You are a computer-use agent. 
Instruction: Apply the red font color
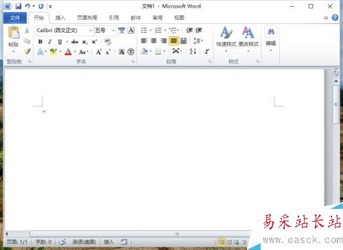68,52
